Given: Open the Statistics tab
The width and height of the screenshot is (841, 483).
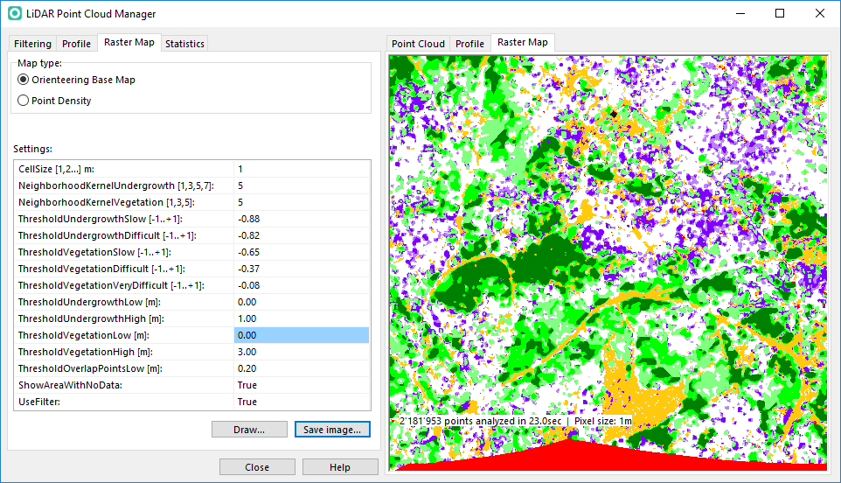Looking at the screenshot, I should click(184, 44).
